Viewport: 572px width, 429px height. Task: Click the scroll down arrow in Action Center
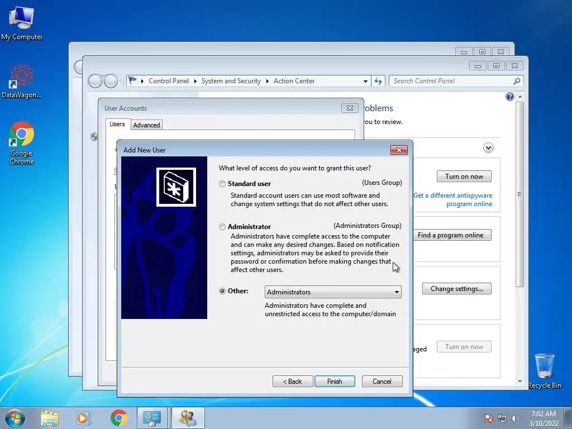click(520, 382)
